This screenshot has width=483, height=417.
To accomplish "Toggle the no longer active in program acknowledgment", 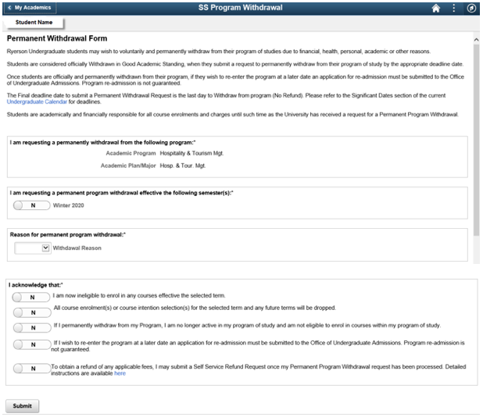I will click(x=31, y=327).
